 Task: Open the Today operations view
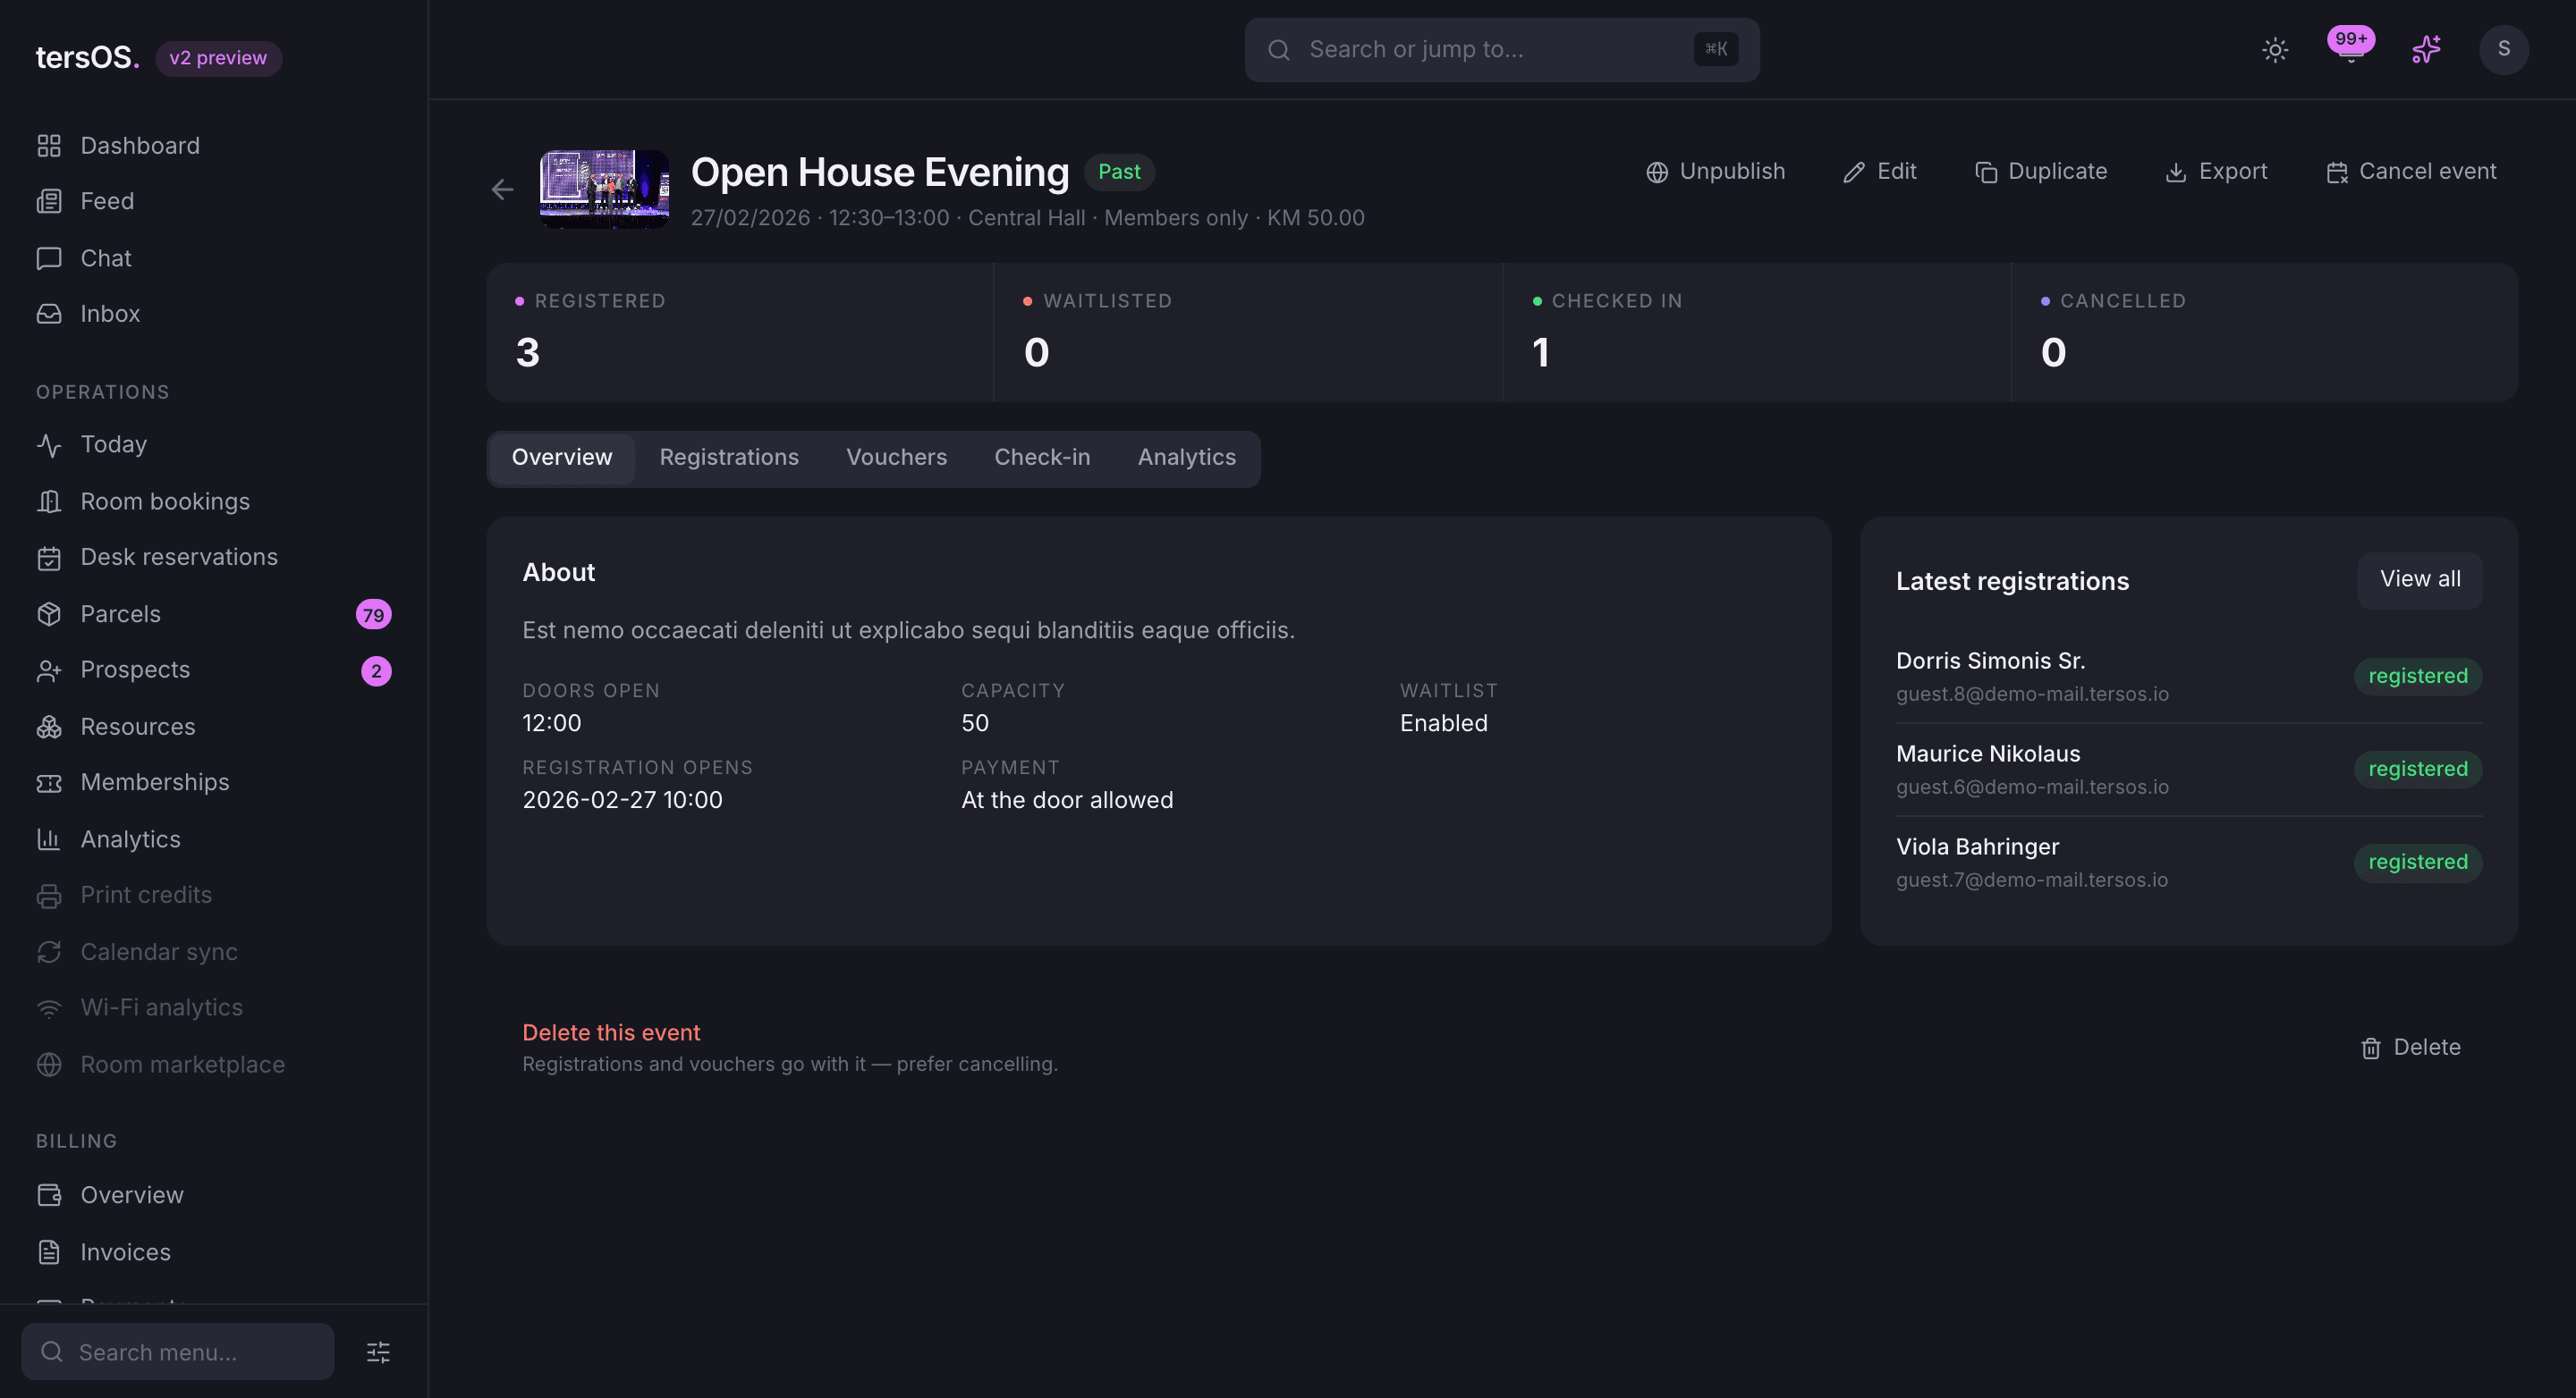point(214,444)
